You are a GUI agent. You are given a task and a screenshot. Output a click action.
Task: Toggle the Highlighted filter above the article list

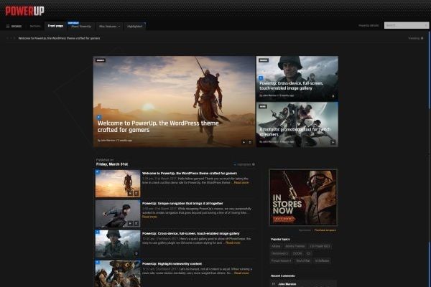[244, 164]
